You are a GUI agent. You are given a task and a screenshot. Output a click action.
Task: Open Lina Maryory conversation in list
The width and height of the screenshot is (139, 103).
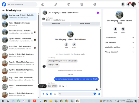tap(19, 17)
